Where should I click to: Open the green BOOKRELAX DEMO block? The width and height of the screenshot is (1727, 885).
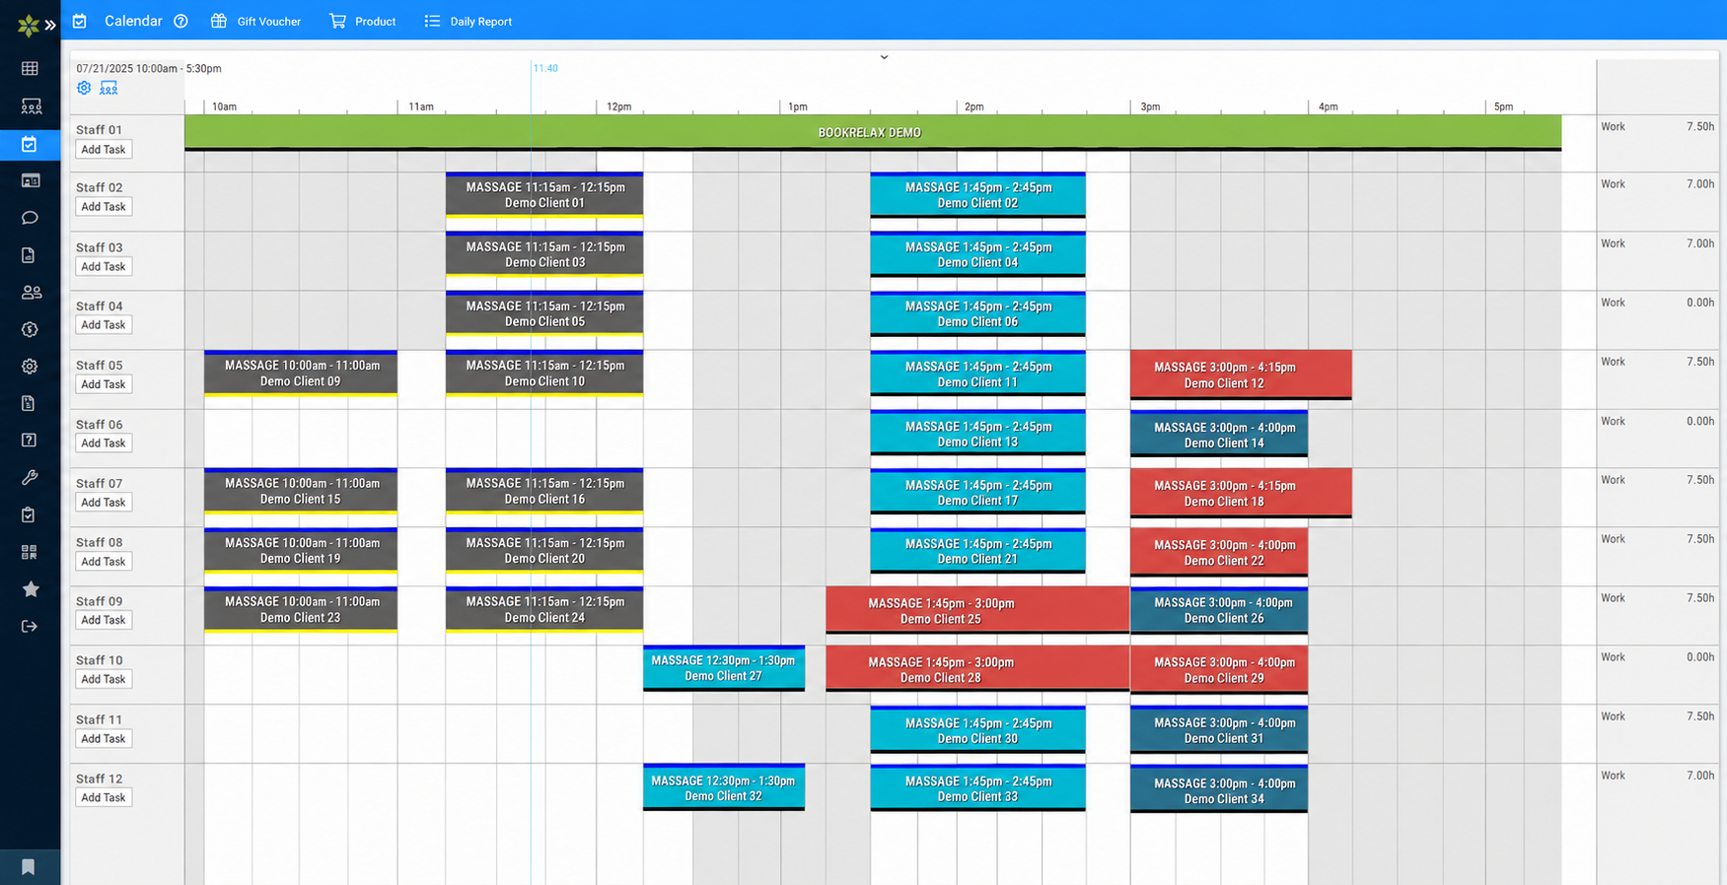(x=873, y=132)
